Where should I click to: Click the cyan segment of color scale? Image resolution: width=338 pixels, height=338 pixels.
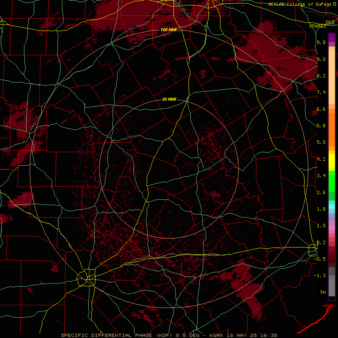coord(332,207)
